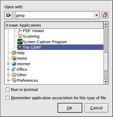Dismiss dialog with the Cancel button

96,108
